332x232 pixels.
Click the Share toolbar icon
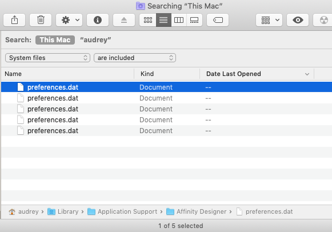(14, 20)
